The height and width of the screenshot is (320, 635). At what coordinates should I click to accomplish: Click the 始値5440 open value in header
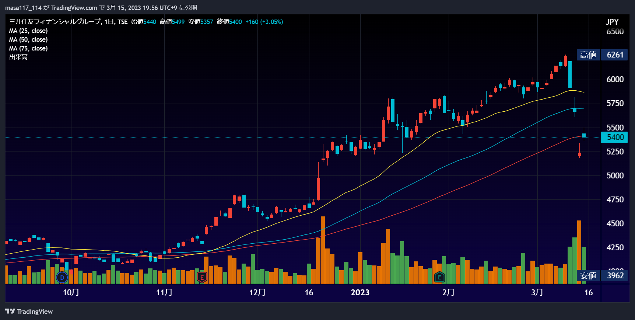pyautogui.click(x=144, y=22)
